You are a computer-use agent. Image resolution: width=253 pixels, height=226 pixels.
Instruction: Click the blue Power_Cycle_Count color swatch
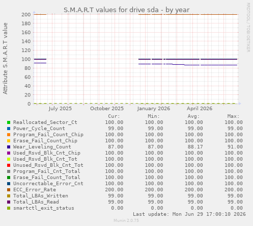click(9, 129)
